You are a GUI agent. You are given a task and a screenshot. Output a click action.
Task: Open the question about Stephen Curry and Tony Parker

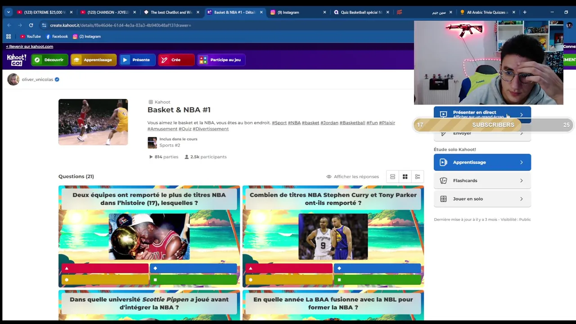pos(333,237)
